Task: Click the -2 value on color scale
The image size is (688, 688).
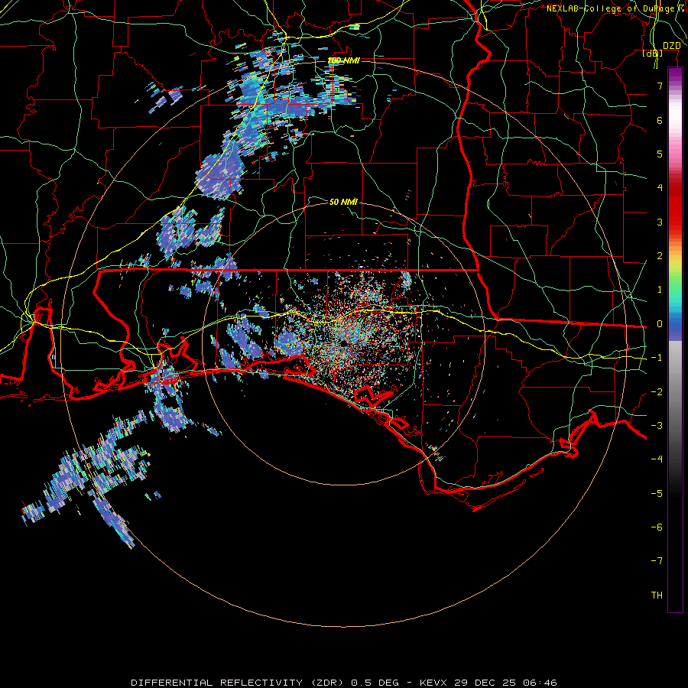Action: [657, 392]
